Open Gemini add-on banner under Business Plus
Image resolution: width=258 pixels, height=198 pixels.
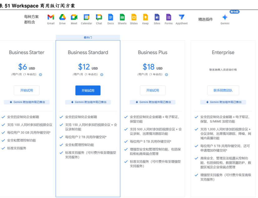(x=153, y=102)
